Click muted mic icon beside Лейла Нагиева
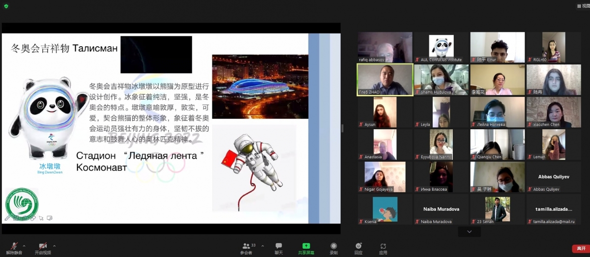The height and width of the screenshot is (257, 590). (474, 125)
